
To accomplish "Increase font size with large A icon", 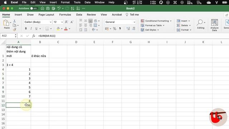I will click(67, 22).
